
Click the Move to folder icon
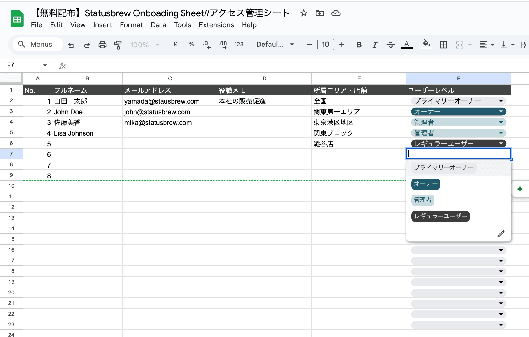click(319, 13)
